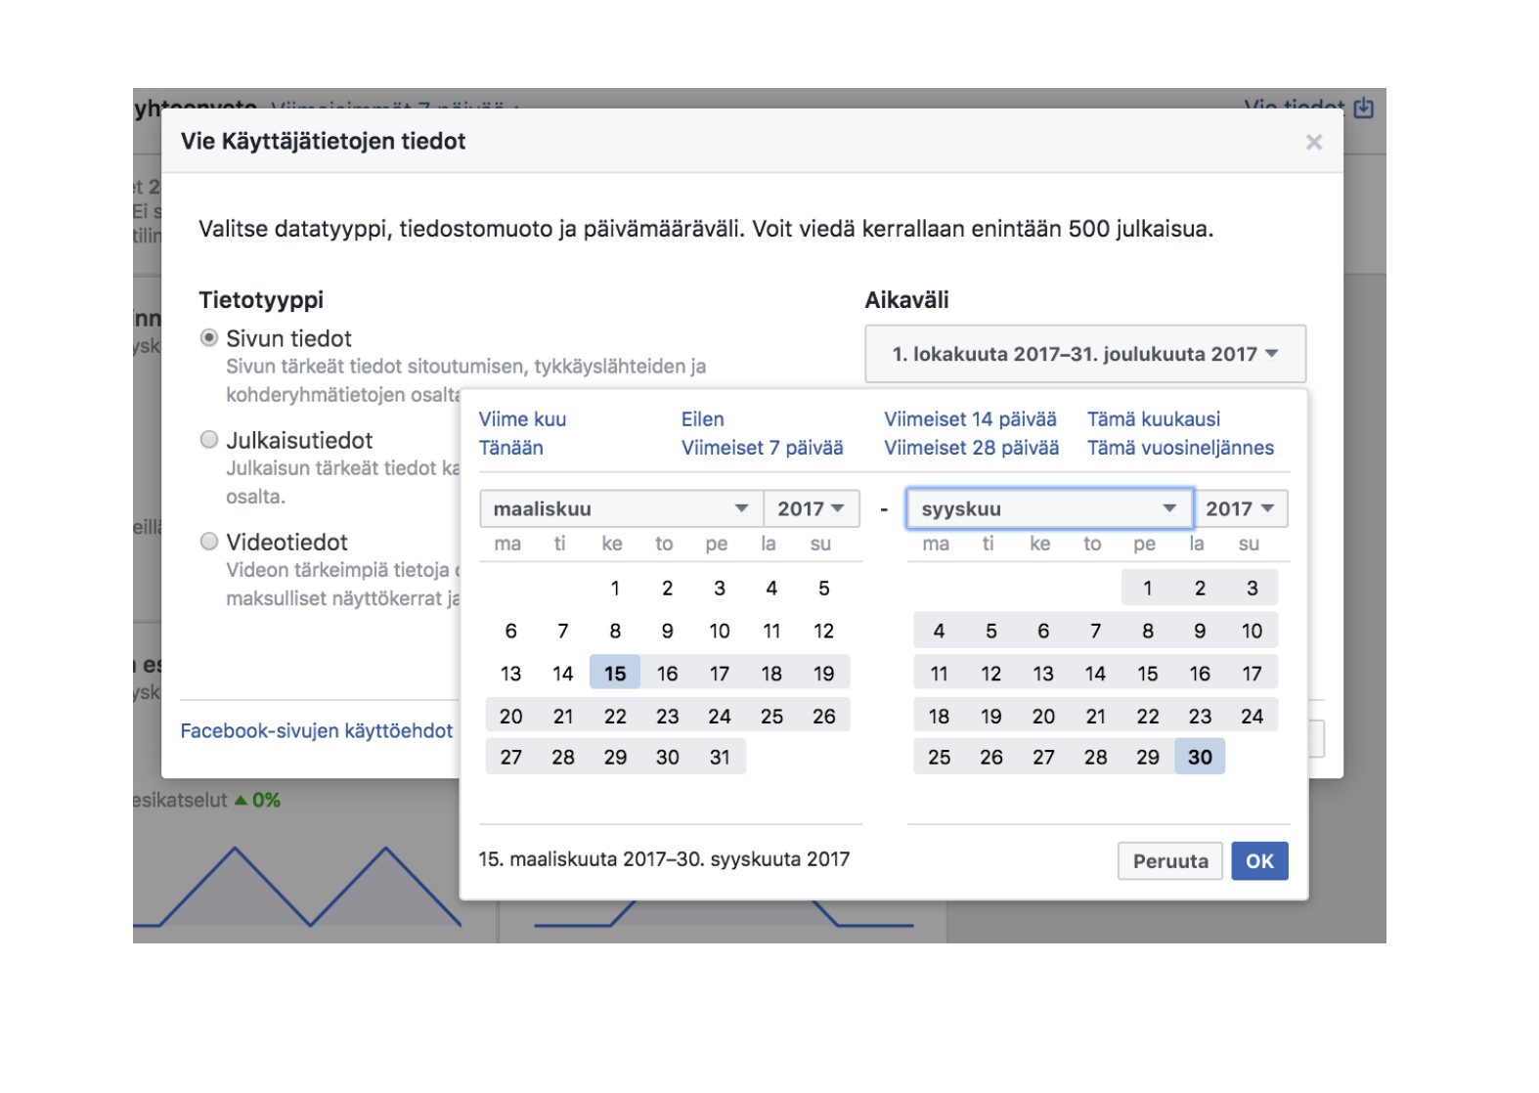This screenshot has width=1539, height=1093.
Task: Click the range text 15. maaliskuuta 2017–30. syyskuuta 2017
Action: pos(664,859)
